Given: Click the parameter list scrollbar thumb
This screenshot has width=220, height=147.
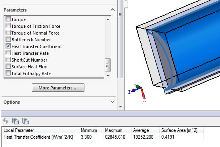Looking at the screenshot, I should [107, 65].
